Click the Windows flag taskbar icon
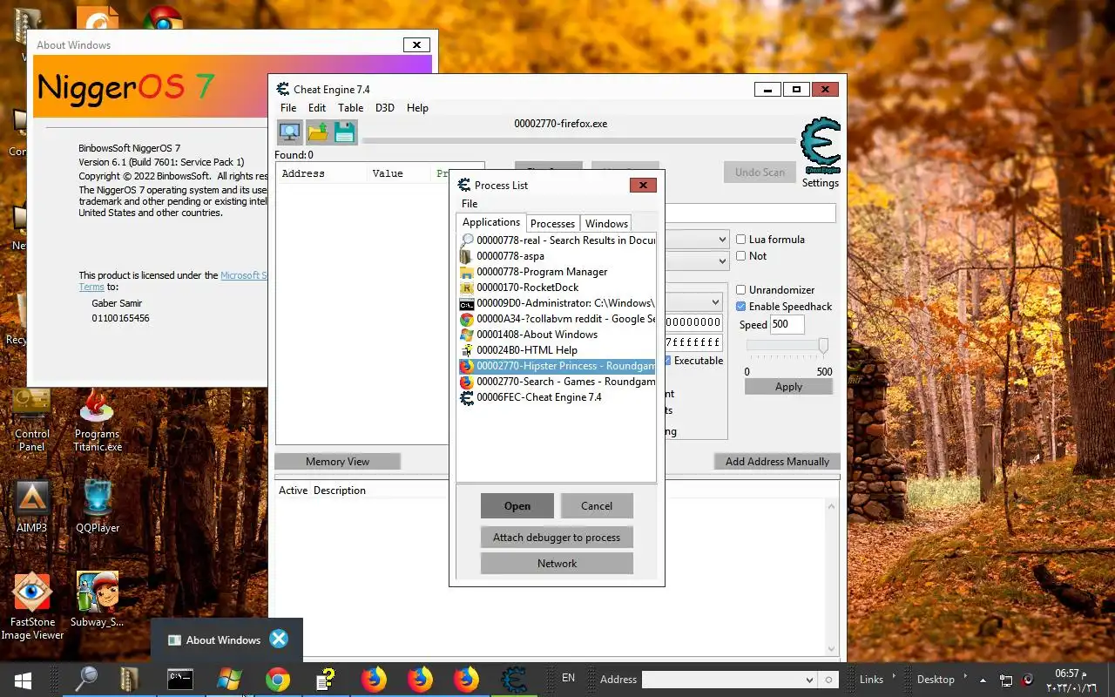The height and width of the screenshot is (697, 1115). [x=229, y=680]
